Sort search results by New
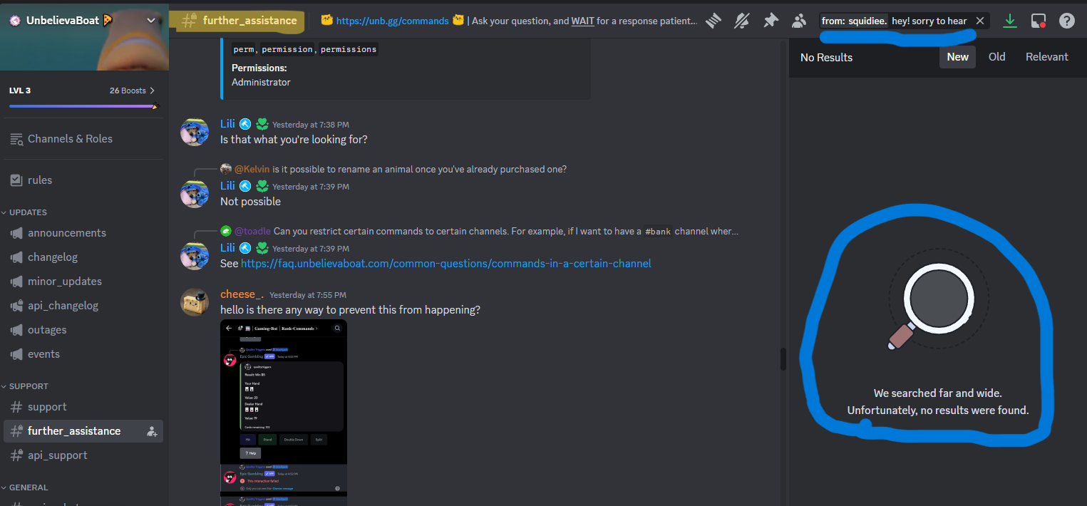Viewport: 1087px width, 506px height. point(957,57)
